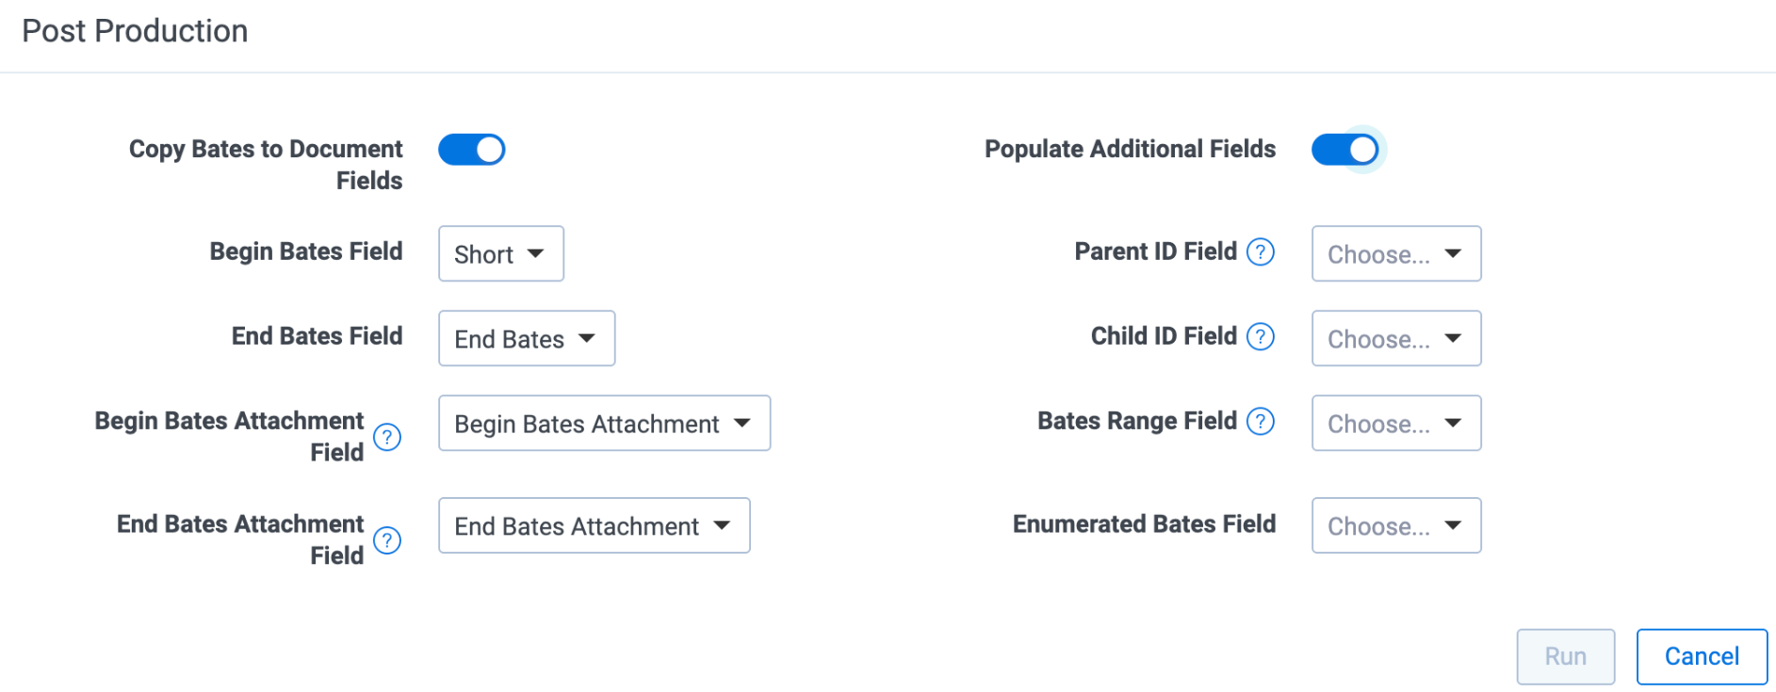Viewport: 1776px width, 692px height.
Task: Click the Begin Bates Attachment Field help icon
Action: tap(386, 436)
